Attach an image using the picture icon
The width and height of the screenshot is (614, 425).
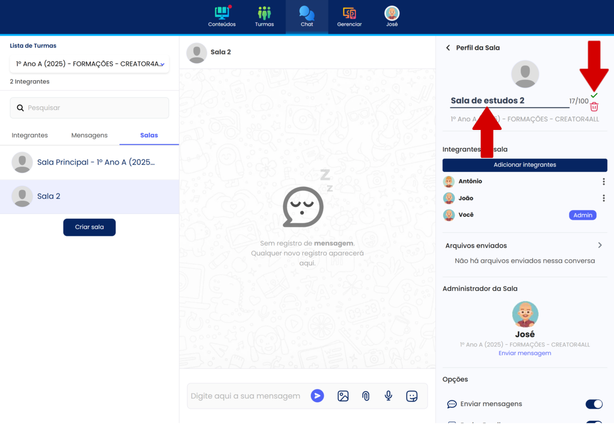coord(343,396)
